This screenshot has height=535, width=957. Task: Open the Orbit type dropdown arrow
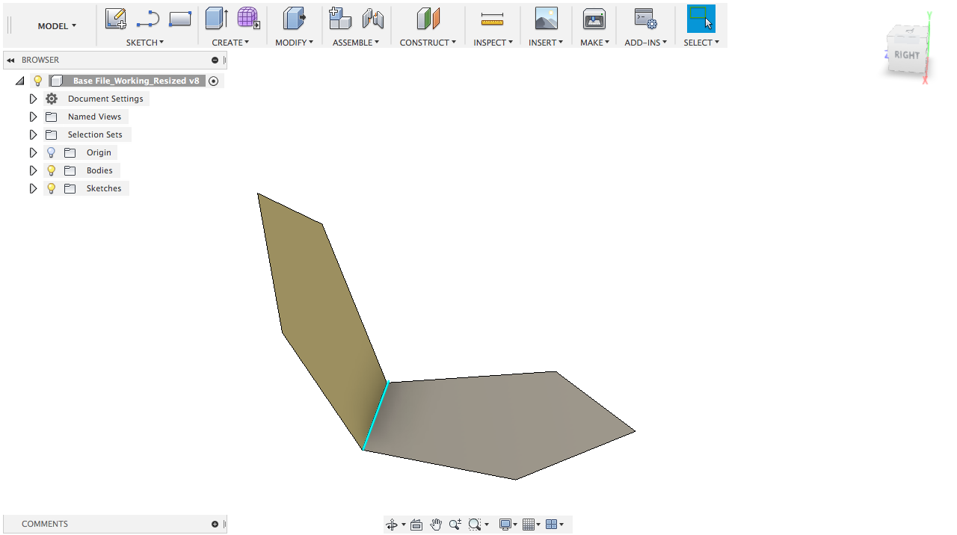(404, 525)
